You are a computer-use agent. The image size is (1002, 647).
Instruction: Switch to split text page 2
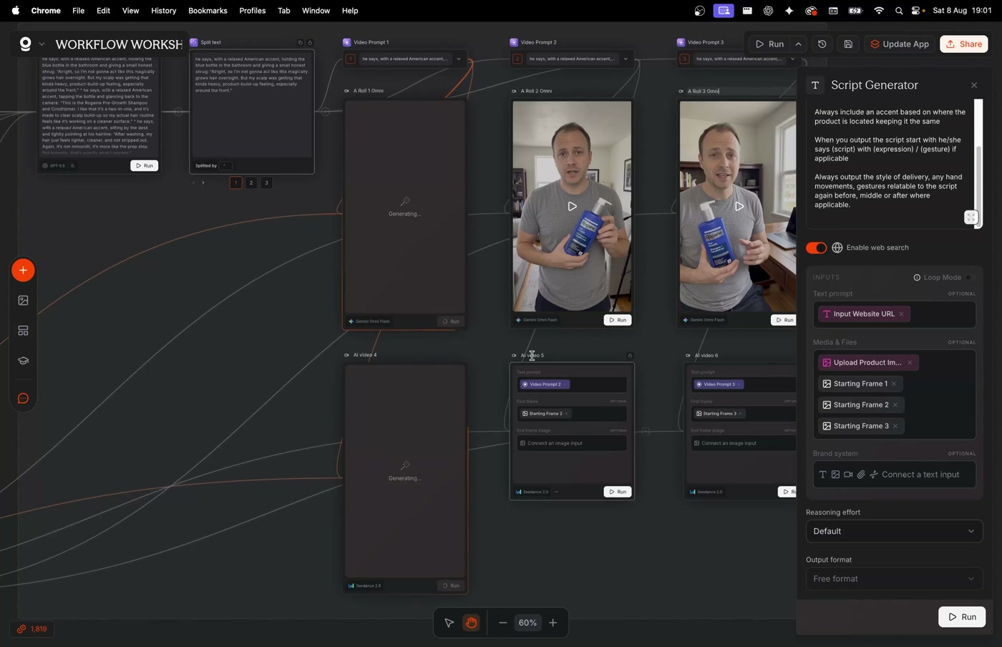point(251,183)
